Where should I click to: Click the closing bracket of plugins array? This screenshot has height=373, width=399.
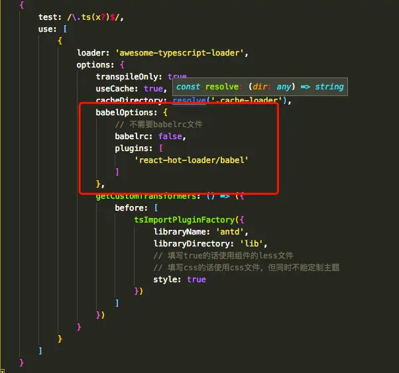117,172
